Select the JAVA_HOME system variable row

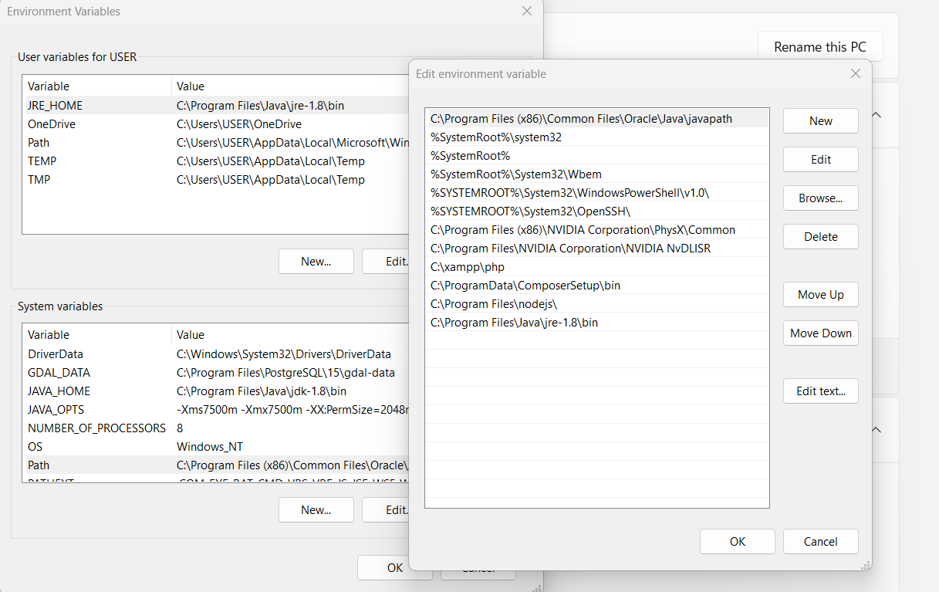point(59,391)
